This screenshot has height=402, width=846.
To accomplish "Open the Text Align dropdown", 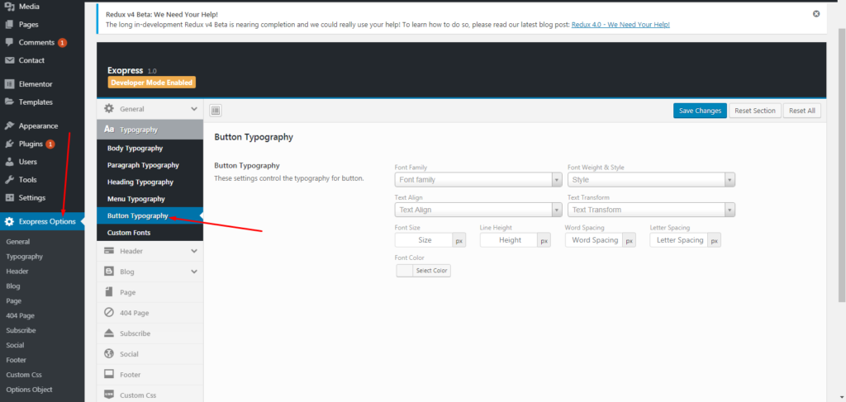I will coord(478,210).
